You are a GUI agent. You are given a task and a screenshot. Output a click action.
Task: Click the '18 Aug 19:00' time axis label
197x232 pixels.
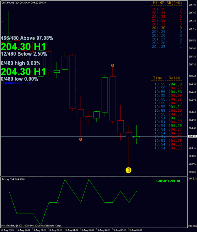(23, 230)
